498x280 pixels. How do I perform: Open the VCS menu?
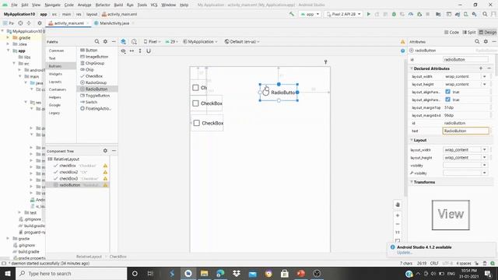pyautogui.click(x=154, y=5)
